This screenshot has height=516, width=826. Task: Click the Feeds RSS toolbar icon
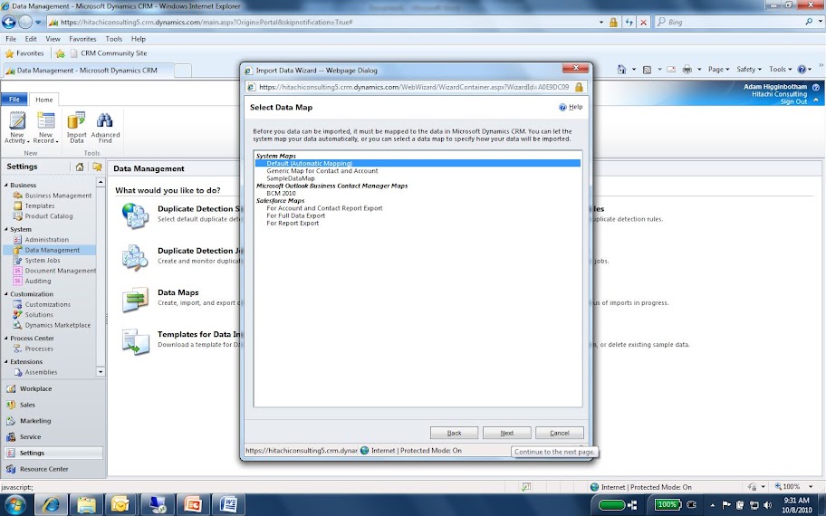[647, 70]
